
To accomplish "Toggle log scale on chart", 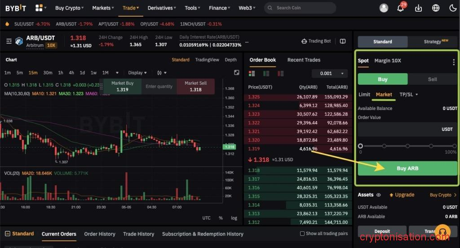I will coord(234,218).
